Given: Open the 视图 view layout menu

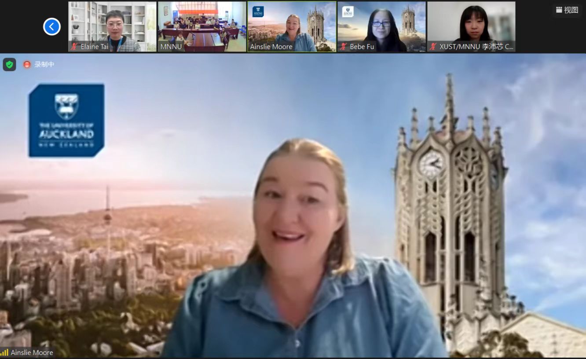Looking at the screenshot, I should (567, 10).
